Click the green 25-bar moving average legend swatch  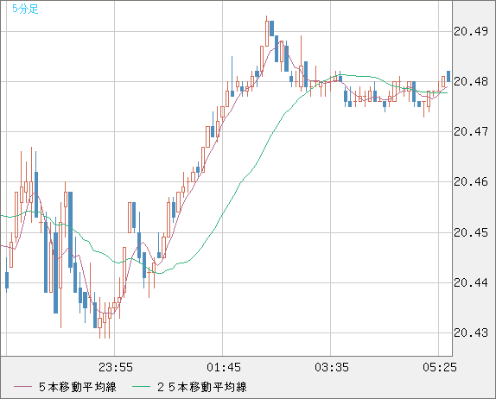click(141, 387)
